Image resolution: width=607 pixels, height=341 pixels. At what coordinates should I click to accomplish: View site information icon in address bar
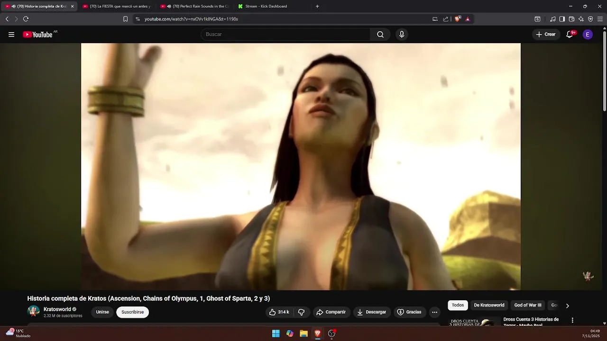tap(138, 19)
